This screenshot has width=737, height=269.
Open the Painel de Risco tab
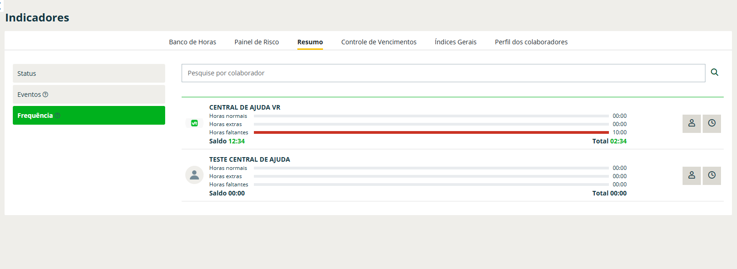point(257,42)
